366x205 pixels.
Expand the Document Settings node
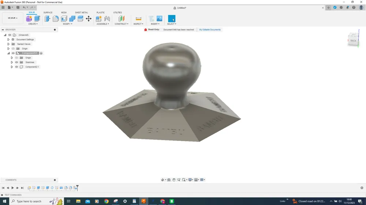(8, 39)
